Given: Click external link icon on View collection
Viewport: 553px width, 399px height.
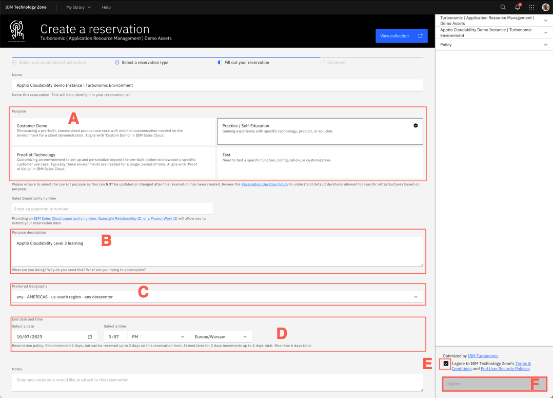Looking at the screenshot, I should point(421,35).
